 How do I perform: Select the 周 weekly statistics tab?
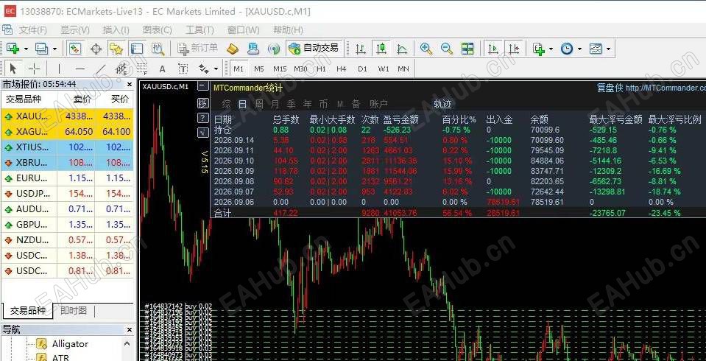click(259, 105)
